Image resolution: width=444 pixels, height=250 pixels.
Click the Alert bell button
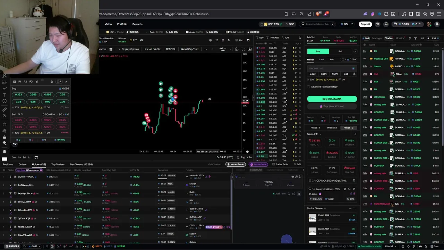[239, 40]
